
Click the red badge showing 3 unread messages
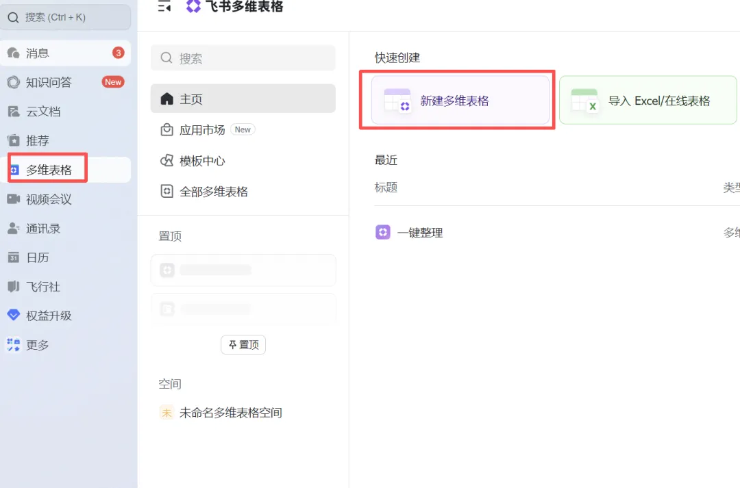point(118,53)
